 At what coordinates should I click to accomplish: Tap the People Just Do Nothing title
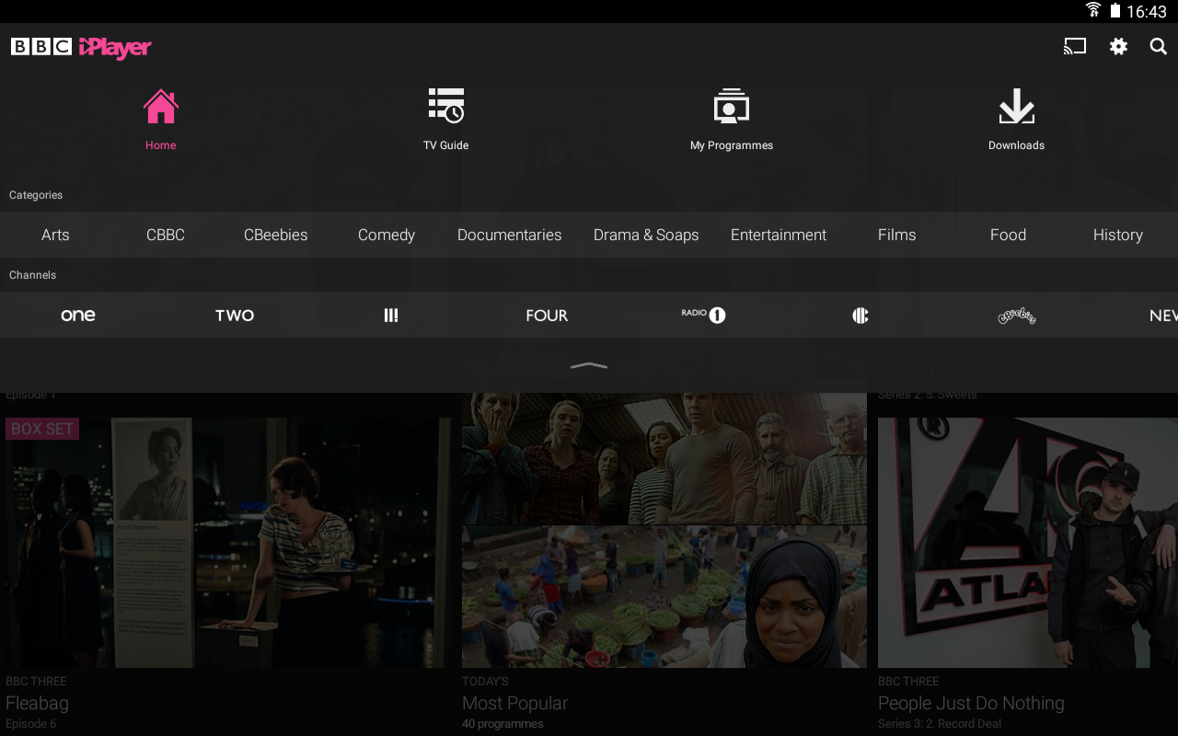pos(971,703)
